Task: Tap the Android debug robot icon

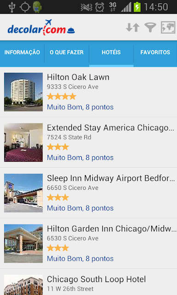Action: 37,7
